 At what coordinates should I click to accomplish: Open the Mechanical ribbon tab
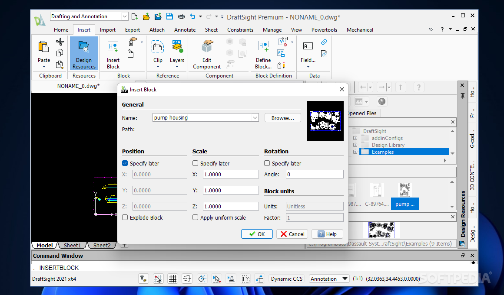click(360, 30)
